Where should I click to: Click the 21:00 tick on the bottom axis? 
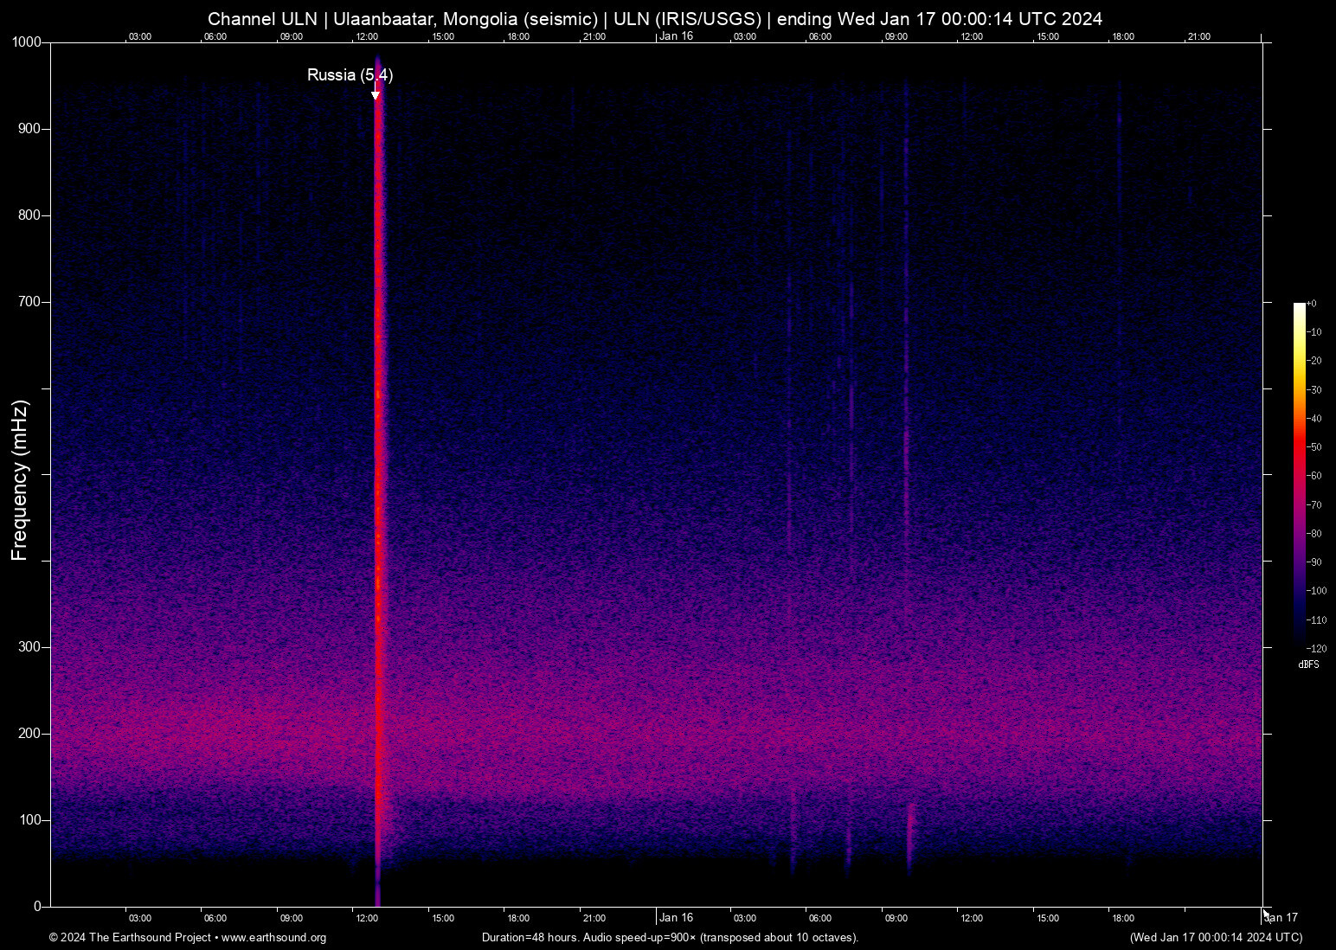[594, 917]
